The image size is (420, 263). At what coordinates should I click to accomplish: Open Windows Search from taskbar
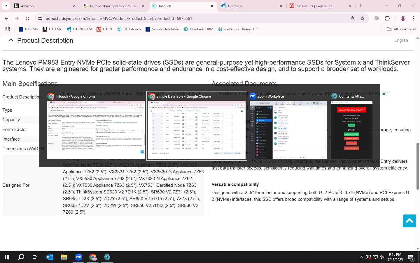click(x=21, y=257)
